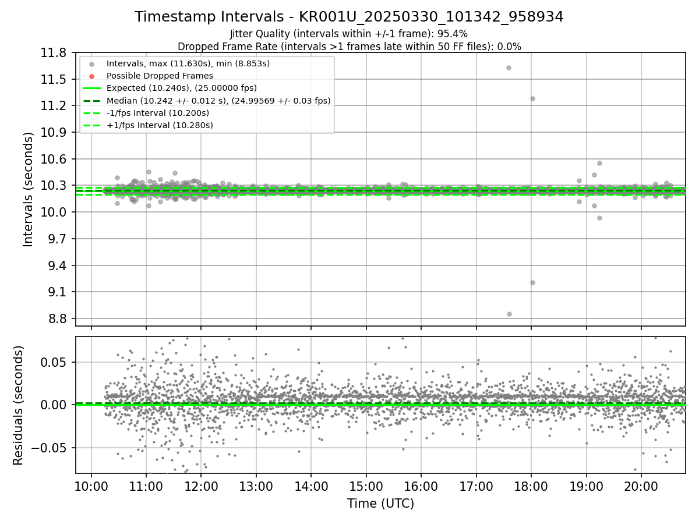Click the outlier point near 11.28 seconds

coord(532,98)
